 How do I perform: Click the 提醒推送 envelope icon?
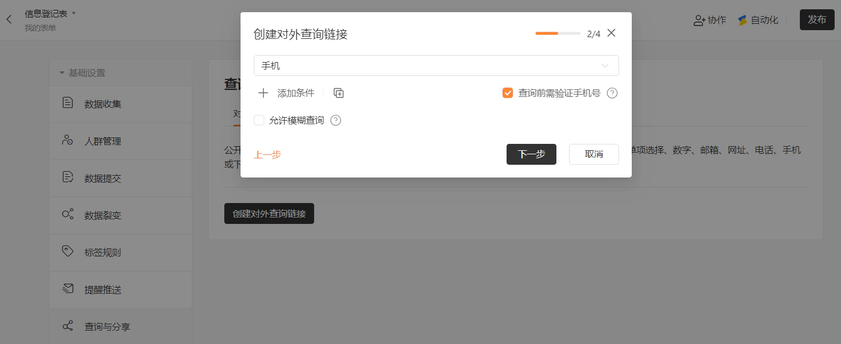tap(68, 289)
